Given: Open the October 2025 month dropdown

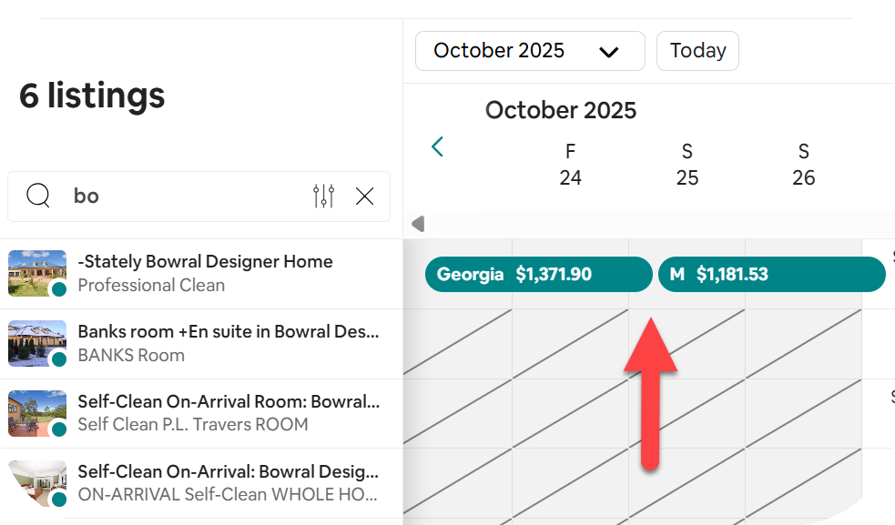Looking at the screenshot, I should pyautogui.click(x=529, y=51).
